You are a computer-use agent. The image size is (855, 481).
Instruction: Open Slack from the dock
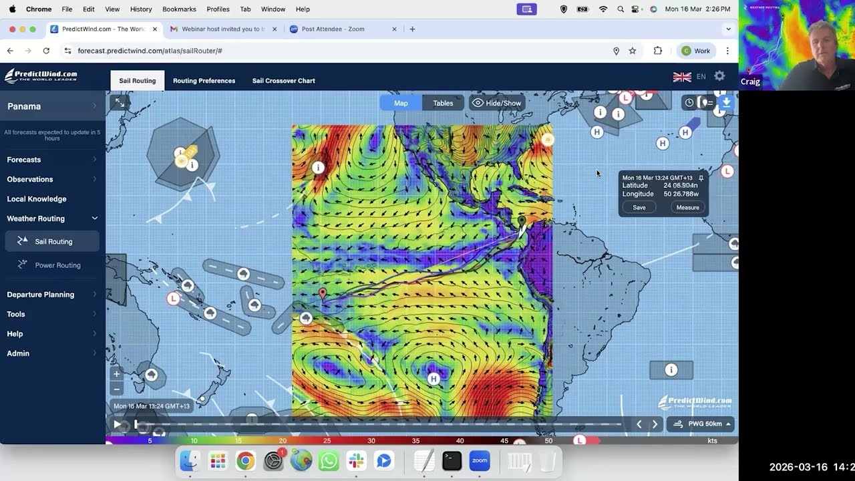point(356,461)
